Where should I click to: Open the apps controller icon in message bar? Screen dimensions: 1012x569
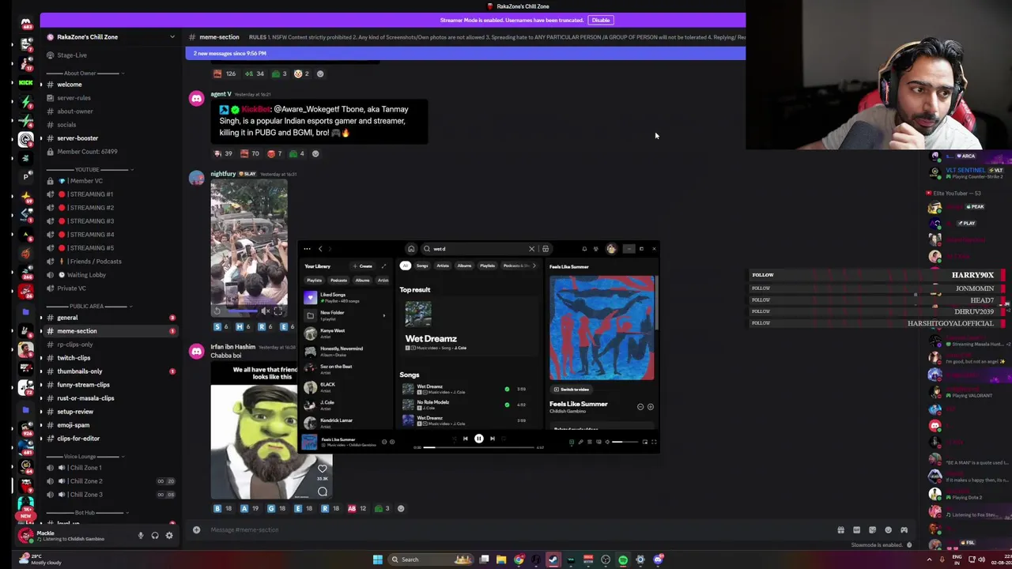pyautogui.click(x=904, y=529)
